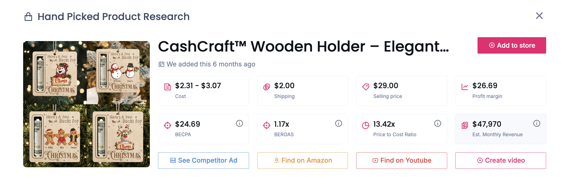The image size is (568, 177).
Task: Click the BECPA crosshair icon
Action: 168,125
